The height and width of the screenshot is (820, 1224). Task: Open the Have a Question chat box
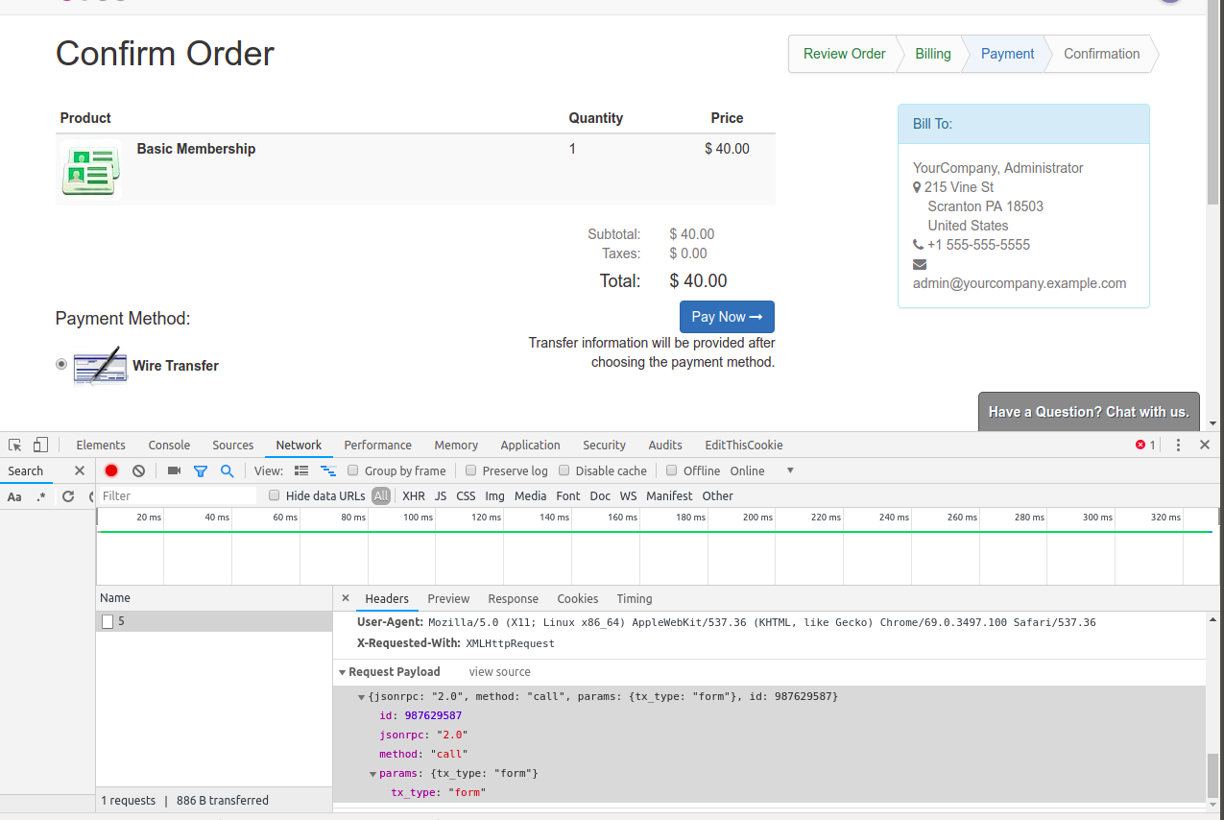click(x=1089, y=412)
